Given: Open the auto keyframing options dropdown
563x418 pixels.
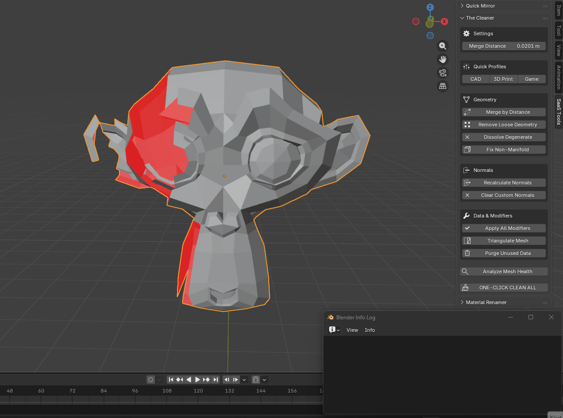Looking at the screenshot, I should (159, 380).
